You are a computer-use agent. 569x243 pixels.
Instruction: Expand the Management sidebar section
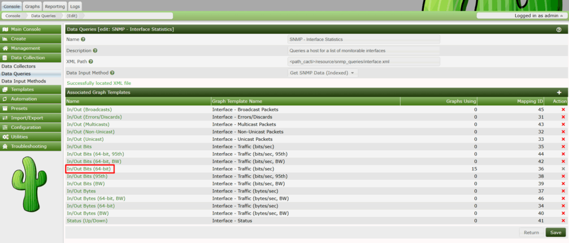point(31,48)
